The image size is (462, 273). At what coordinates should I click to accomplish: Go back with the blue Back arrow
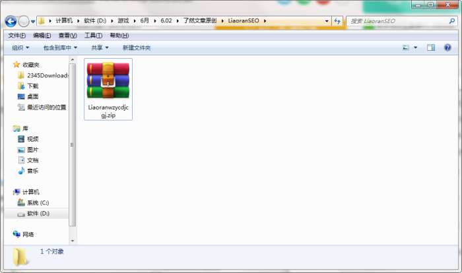pos(11,21)
